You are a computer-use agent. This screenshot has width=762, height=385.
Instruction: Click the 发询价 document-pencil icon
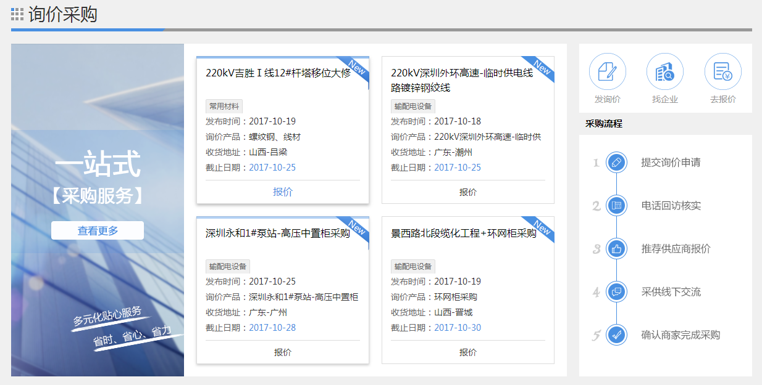click(x=607, y=72)
